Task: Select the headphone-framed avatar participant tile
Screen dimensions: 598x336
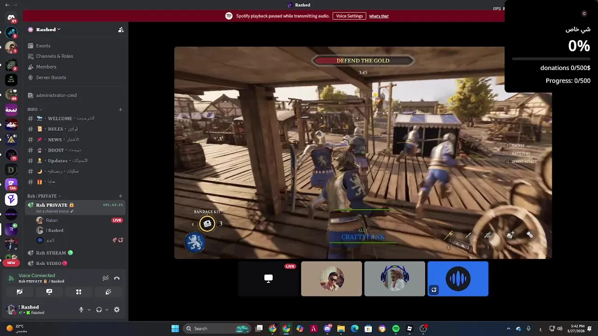Action: coord(395,279)
